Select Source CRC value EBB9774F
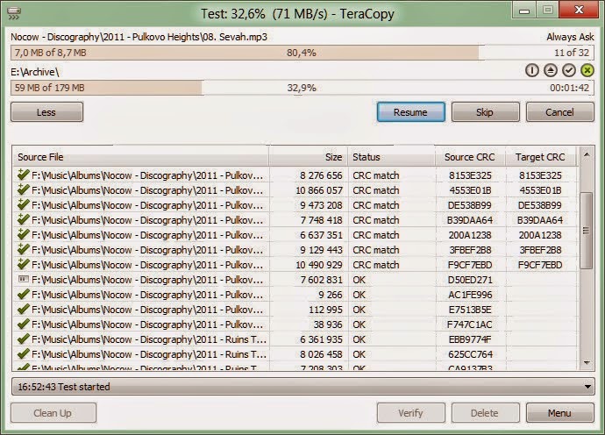 point(470,339)
